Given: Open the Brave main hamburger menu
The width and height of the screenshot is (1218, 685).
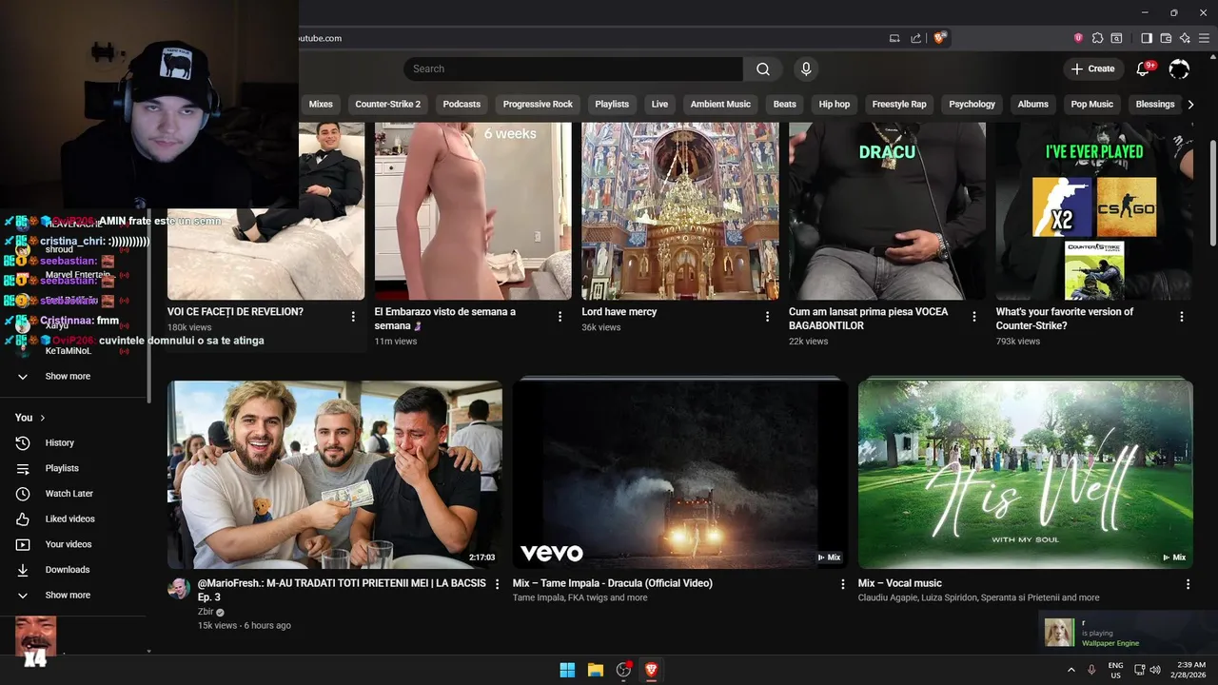Looking at the screenshot, I should click(x=1204, y=38).
